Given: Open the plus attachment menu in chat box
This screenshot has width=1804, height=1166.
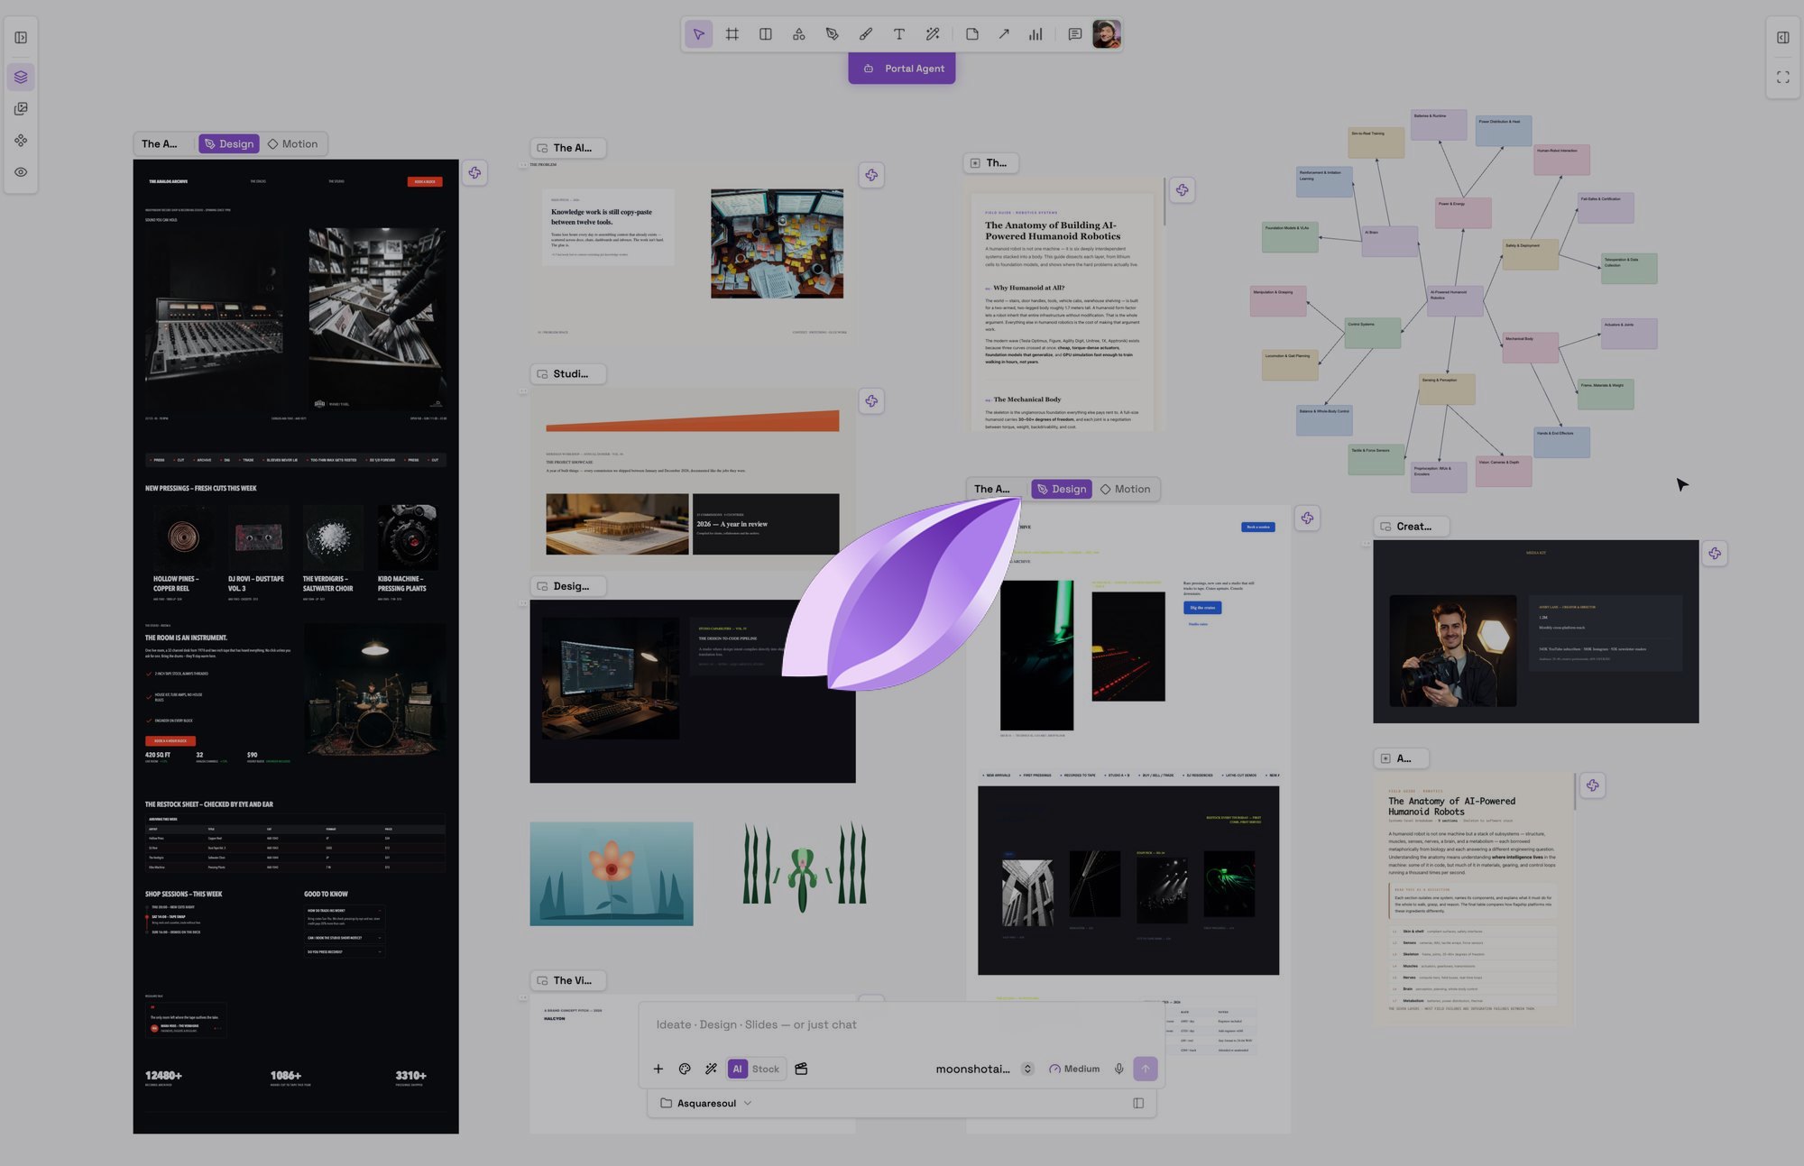Looking at the screenshot, I should coord(658,1069).
